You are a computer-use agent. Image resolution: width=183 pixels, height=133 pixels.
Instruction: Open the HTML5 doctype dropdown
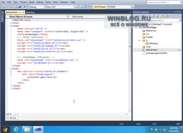click(130, 7)
